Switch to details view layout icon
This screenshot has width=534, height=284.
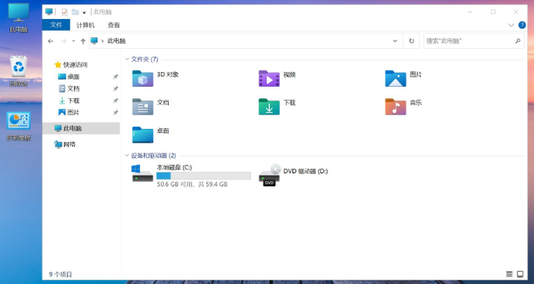click(x=509, y=274)
